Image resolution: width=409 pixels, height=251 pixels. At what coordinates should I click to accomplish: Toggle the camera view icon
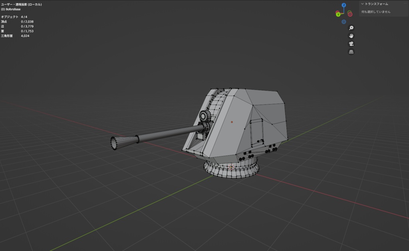tap(351, 43)
